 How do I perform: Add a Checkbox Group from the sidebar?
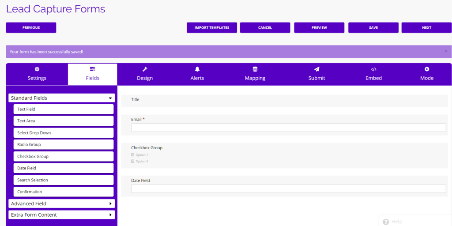click(64, 157)
